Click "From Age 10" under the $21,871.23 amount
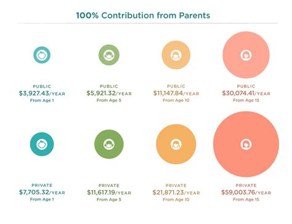Image resolution: width=292 pixels, height=224 pixels. 176,199
